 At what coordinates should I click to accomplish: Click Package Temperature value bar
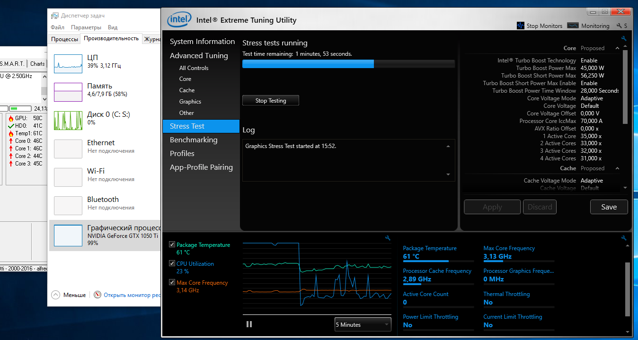point(438,261)
